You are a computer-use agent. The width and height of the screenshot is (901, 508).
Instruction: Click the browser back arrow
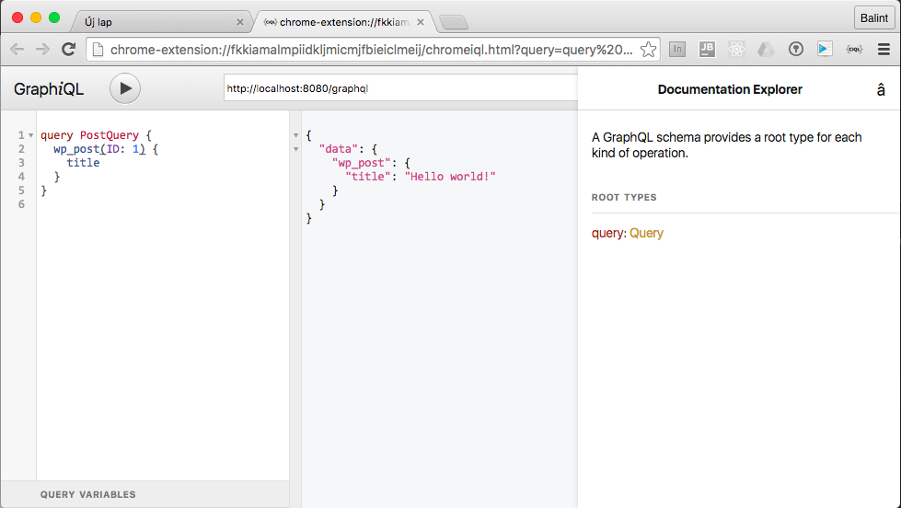click(17, 50)
